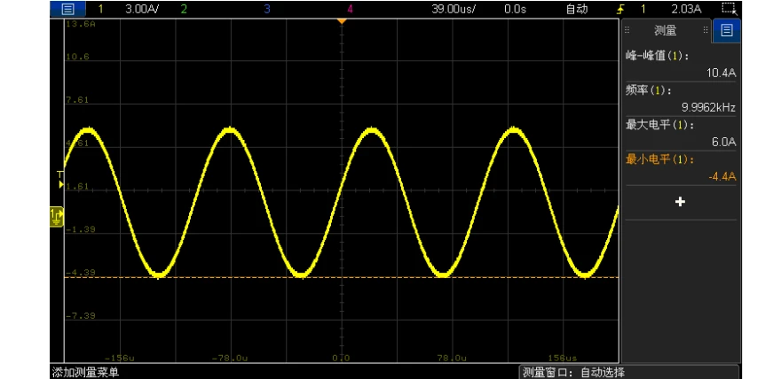Select the 频率(1) measurement
Image resolution: width=781 pixels, height=379 pixels.
(649, 90)
